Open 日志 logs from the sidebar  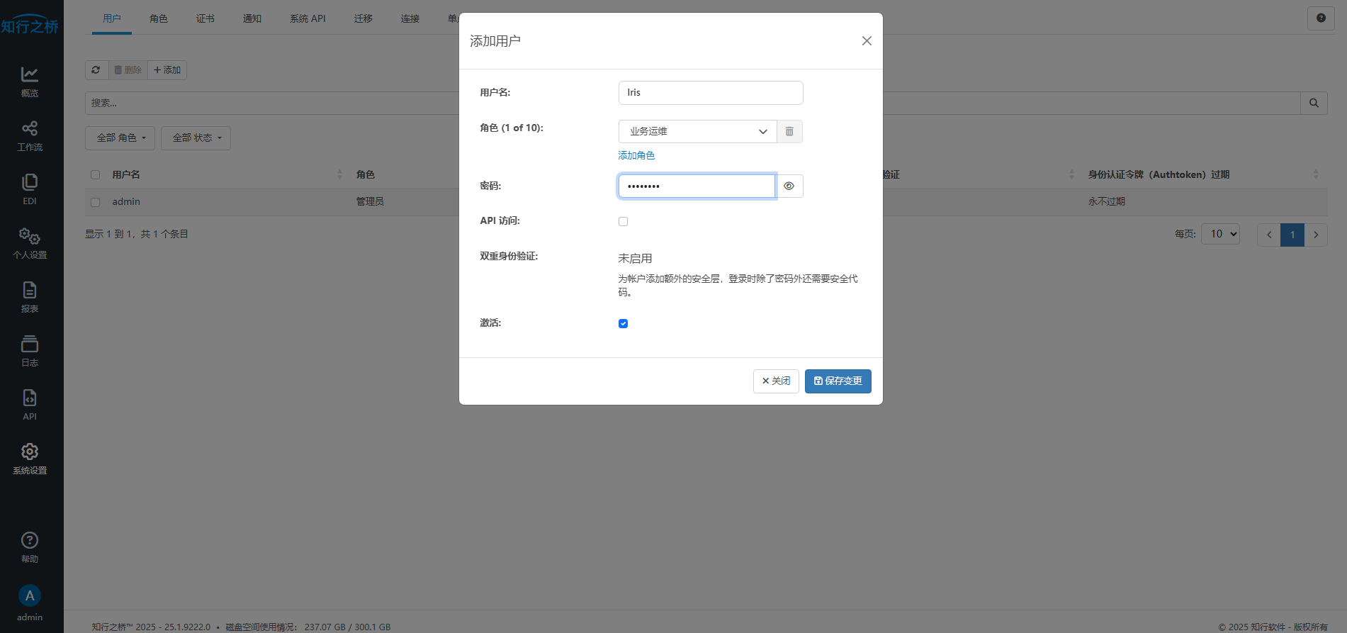[x=29, y=351]
